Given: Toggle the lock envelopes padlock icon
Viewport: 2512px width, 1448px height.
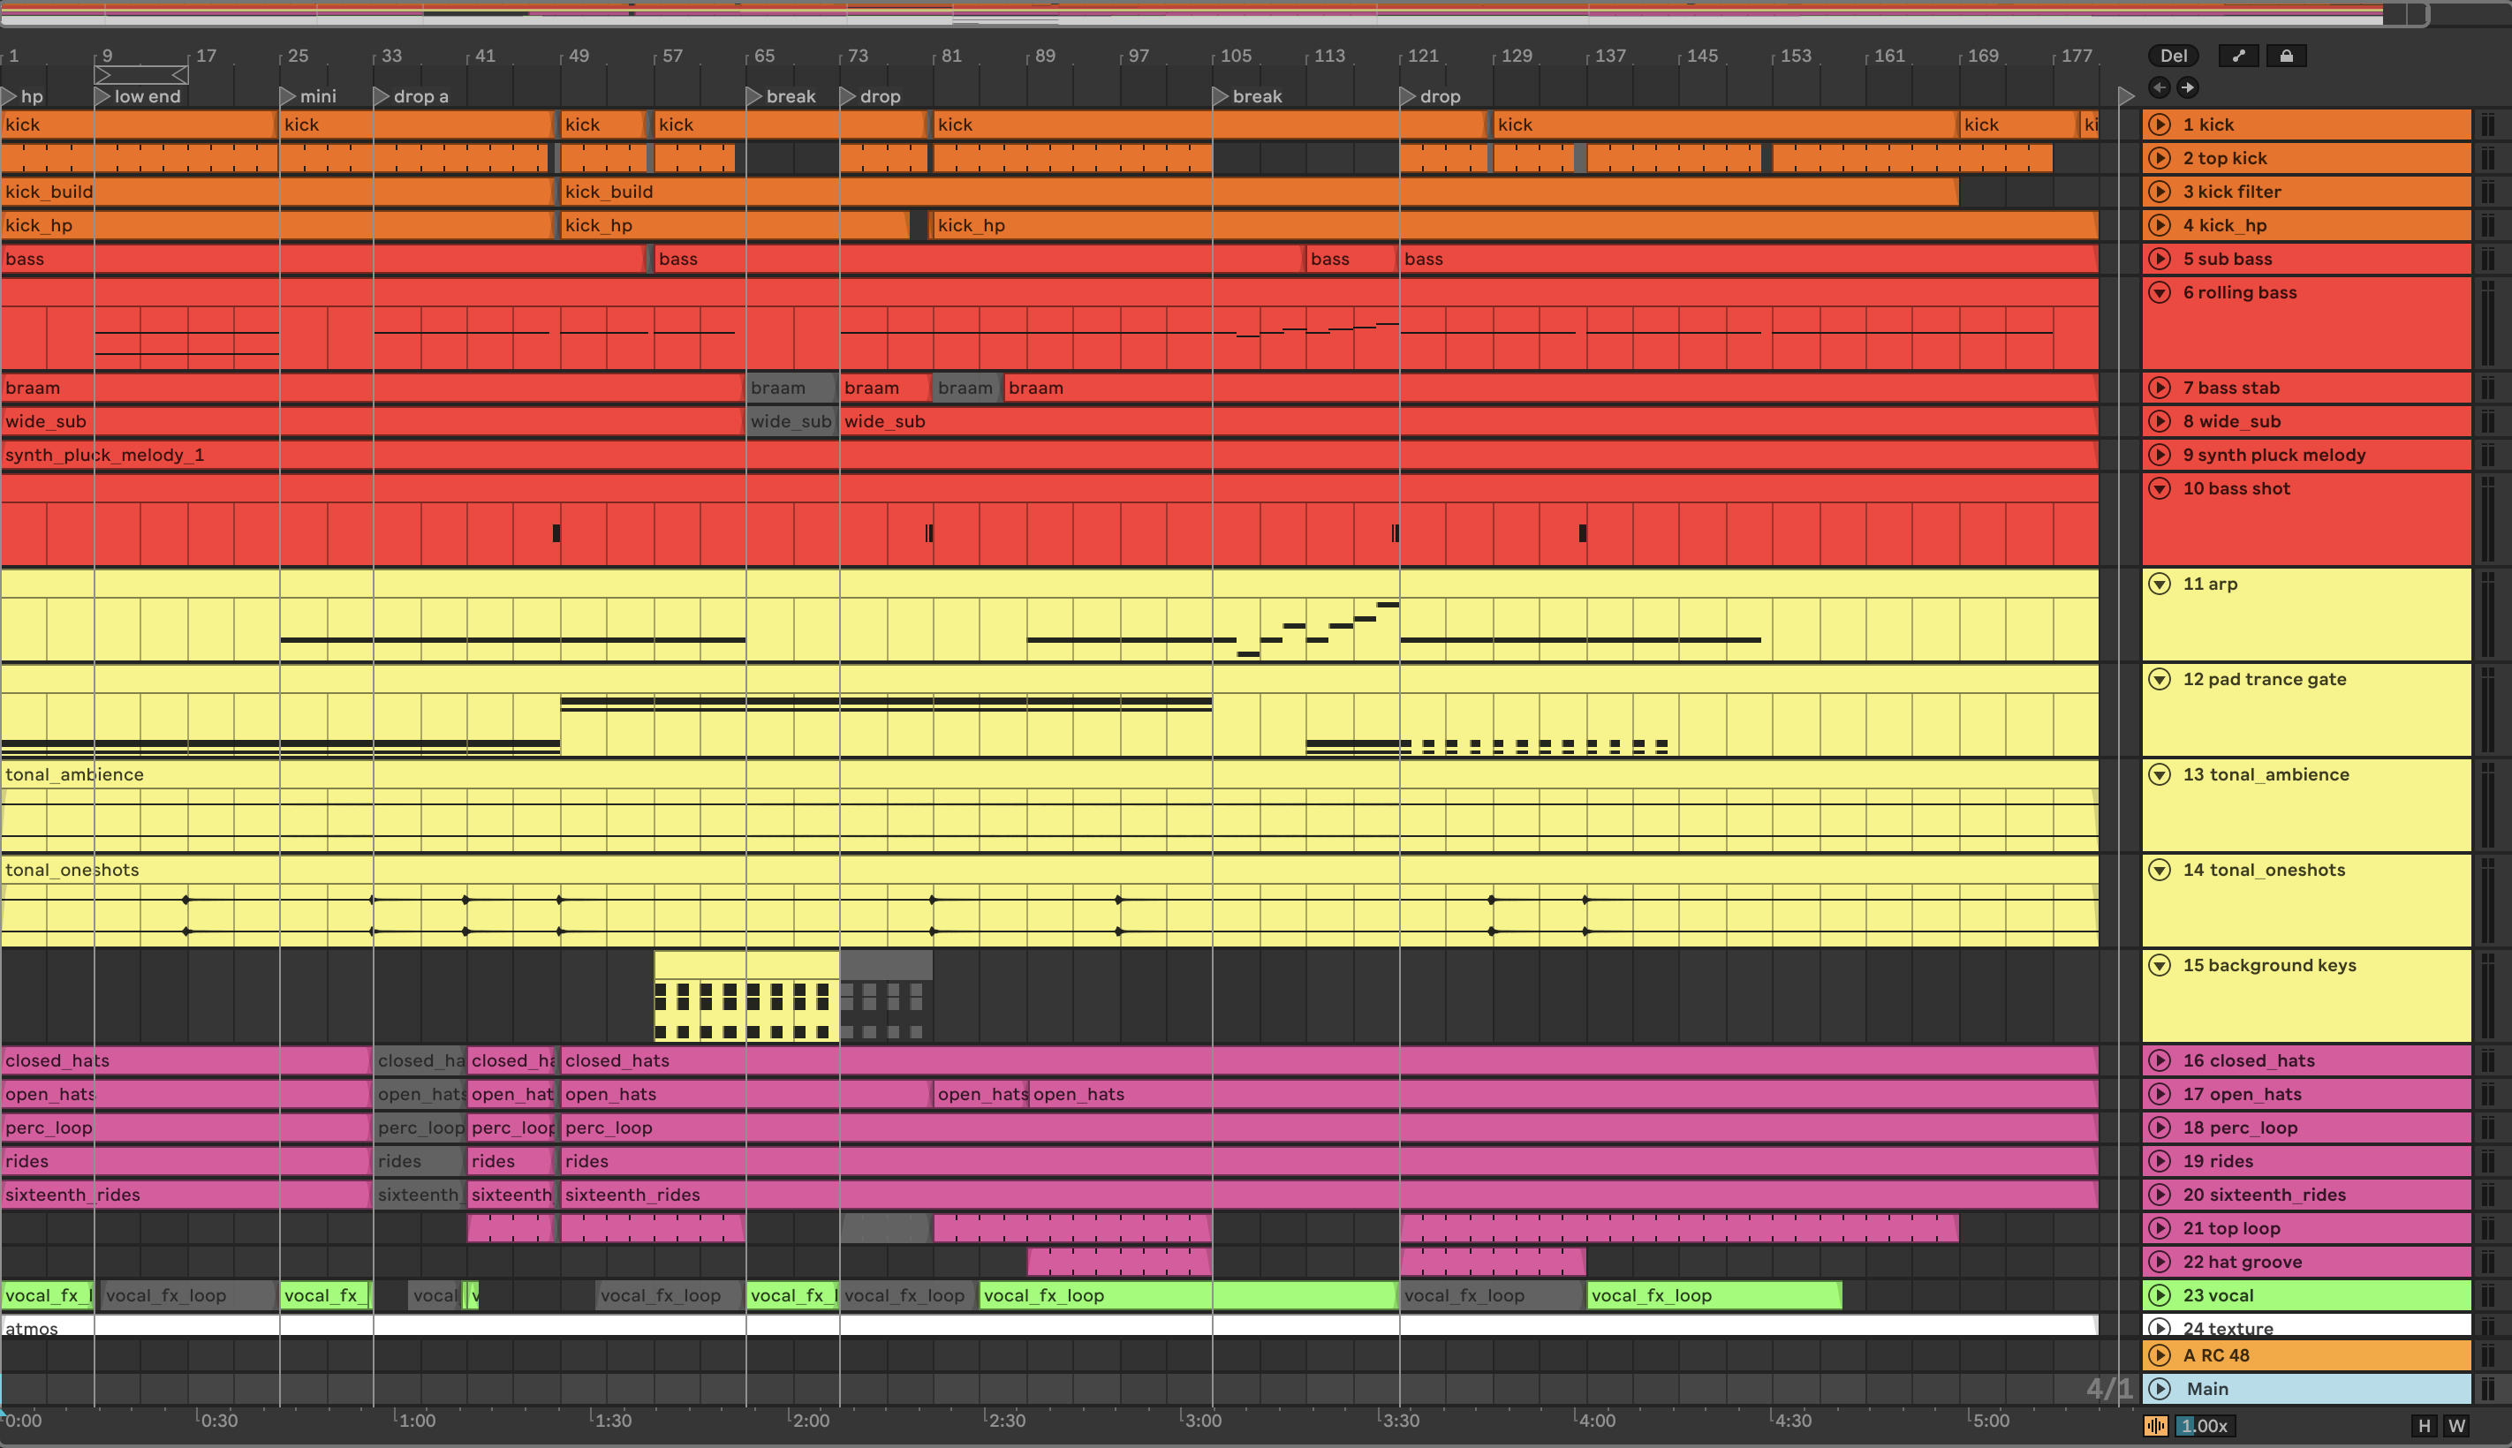Looking at the screenshot, I should 2285,56.
